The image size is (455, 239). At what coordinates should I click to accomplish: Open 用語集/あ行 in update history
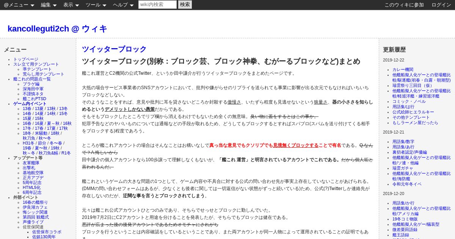[403, 147]
